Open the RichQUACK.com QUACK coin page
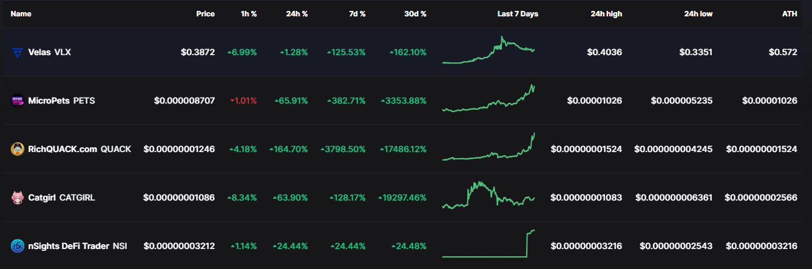 click(x=80, y=149)
